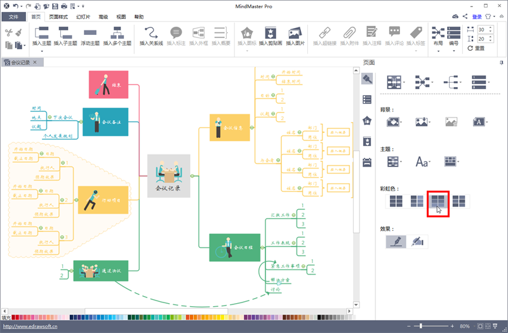Click 插入子主题 insert subtopic icon
The height and width of the screenshot is (333, 508).
pyautogui.click(x=65, y=33)
